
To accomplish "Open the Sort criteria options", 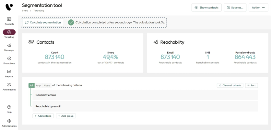I will point(251,85).
